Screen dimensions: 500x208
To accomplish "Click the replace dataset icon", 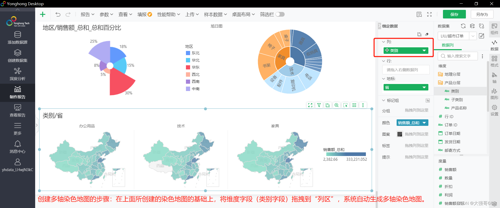I will (482, 26).
